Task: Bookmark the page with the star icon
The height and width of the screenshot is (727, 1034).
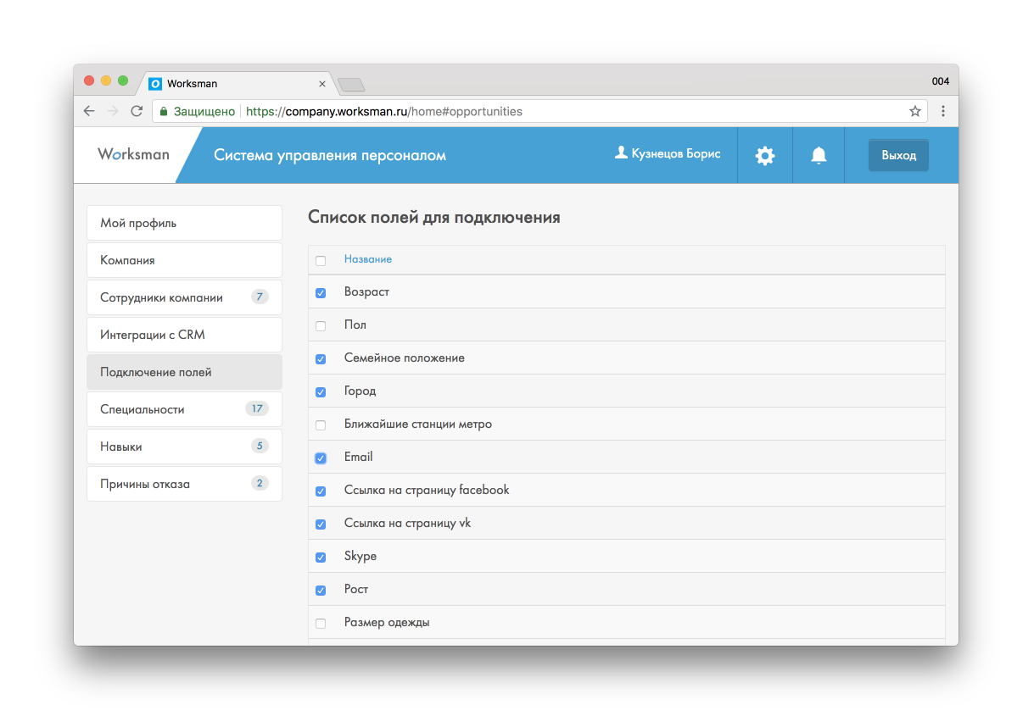Action: click(915, 111)
